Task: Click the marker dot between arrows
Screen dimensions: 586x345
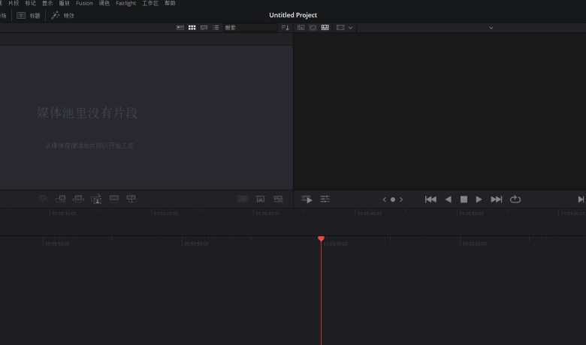Action: coord(393,199)
